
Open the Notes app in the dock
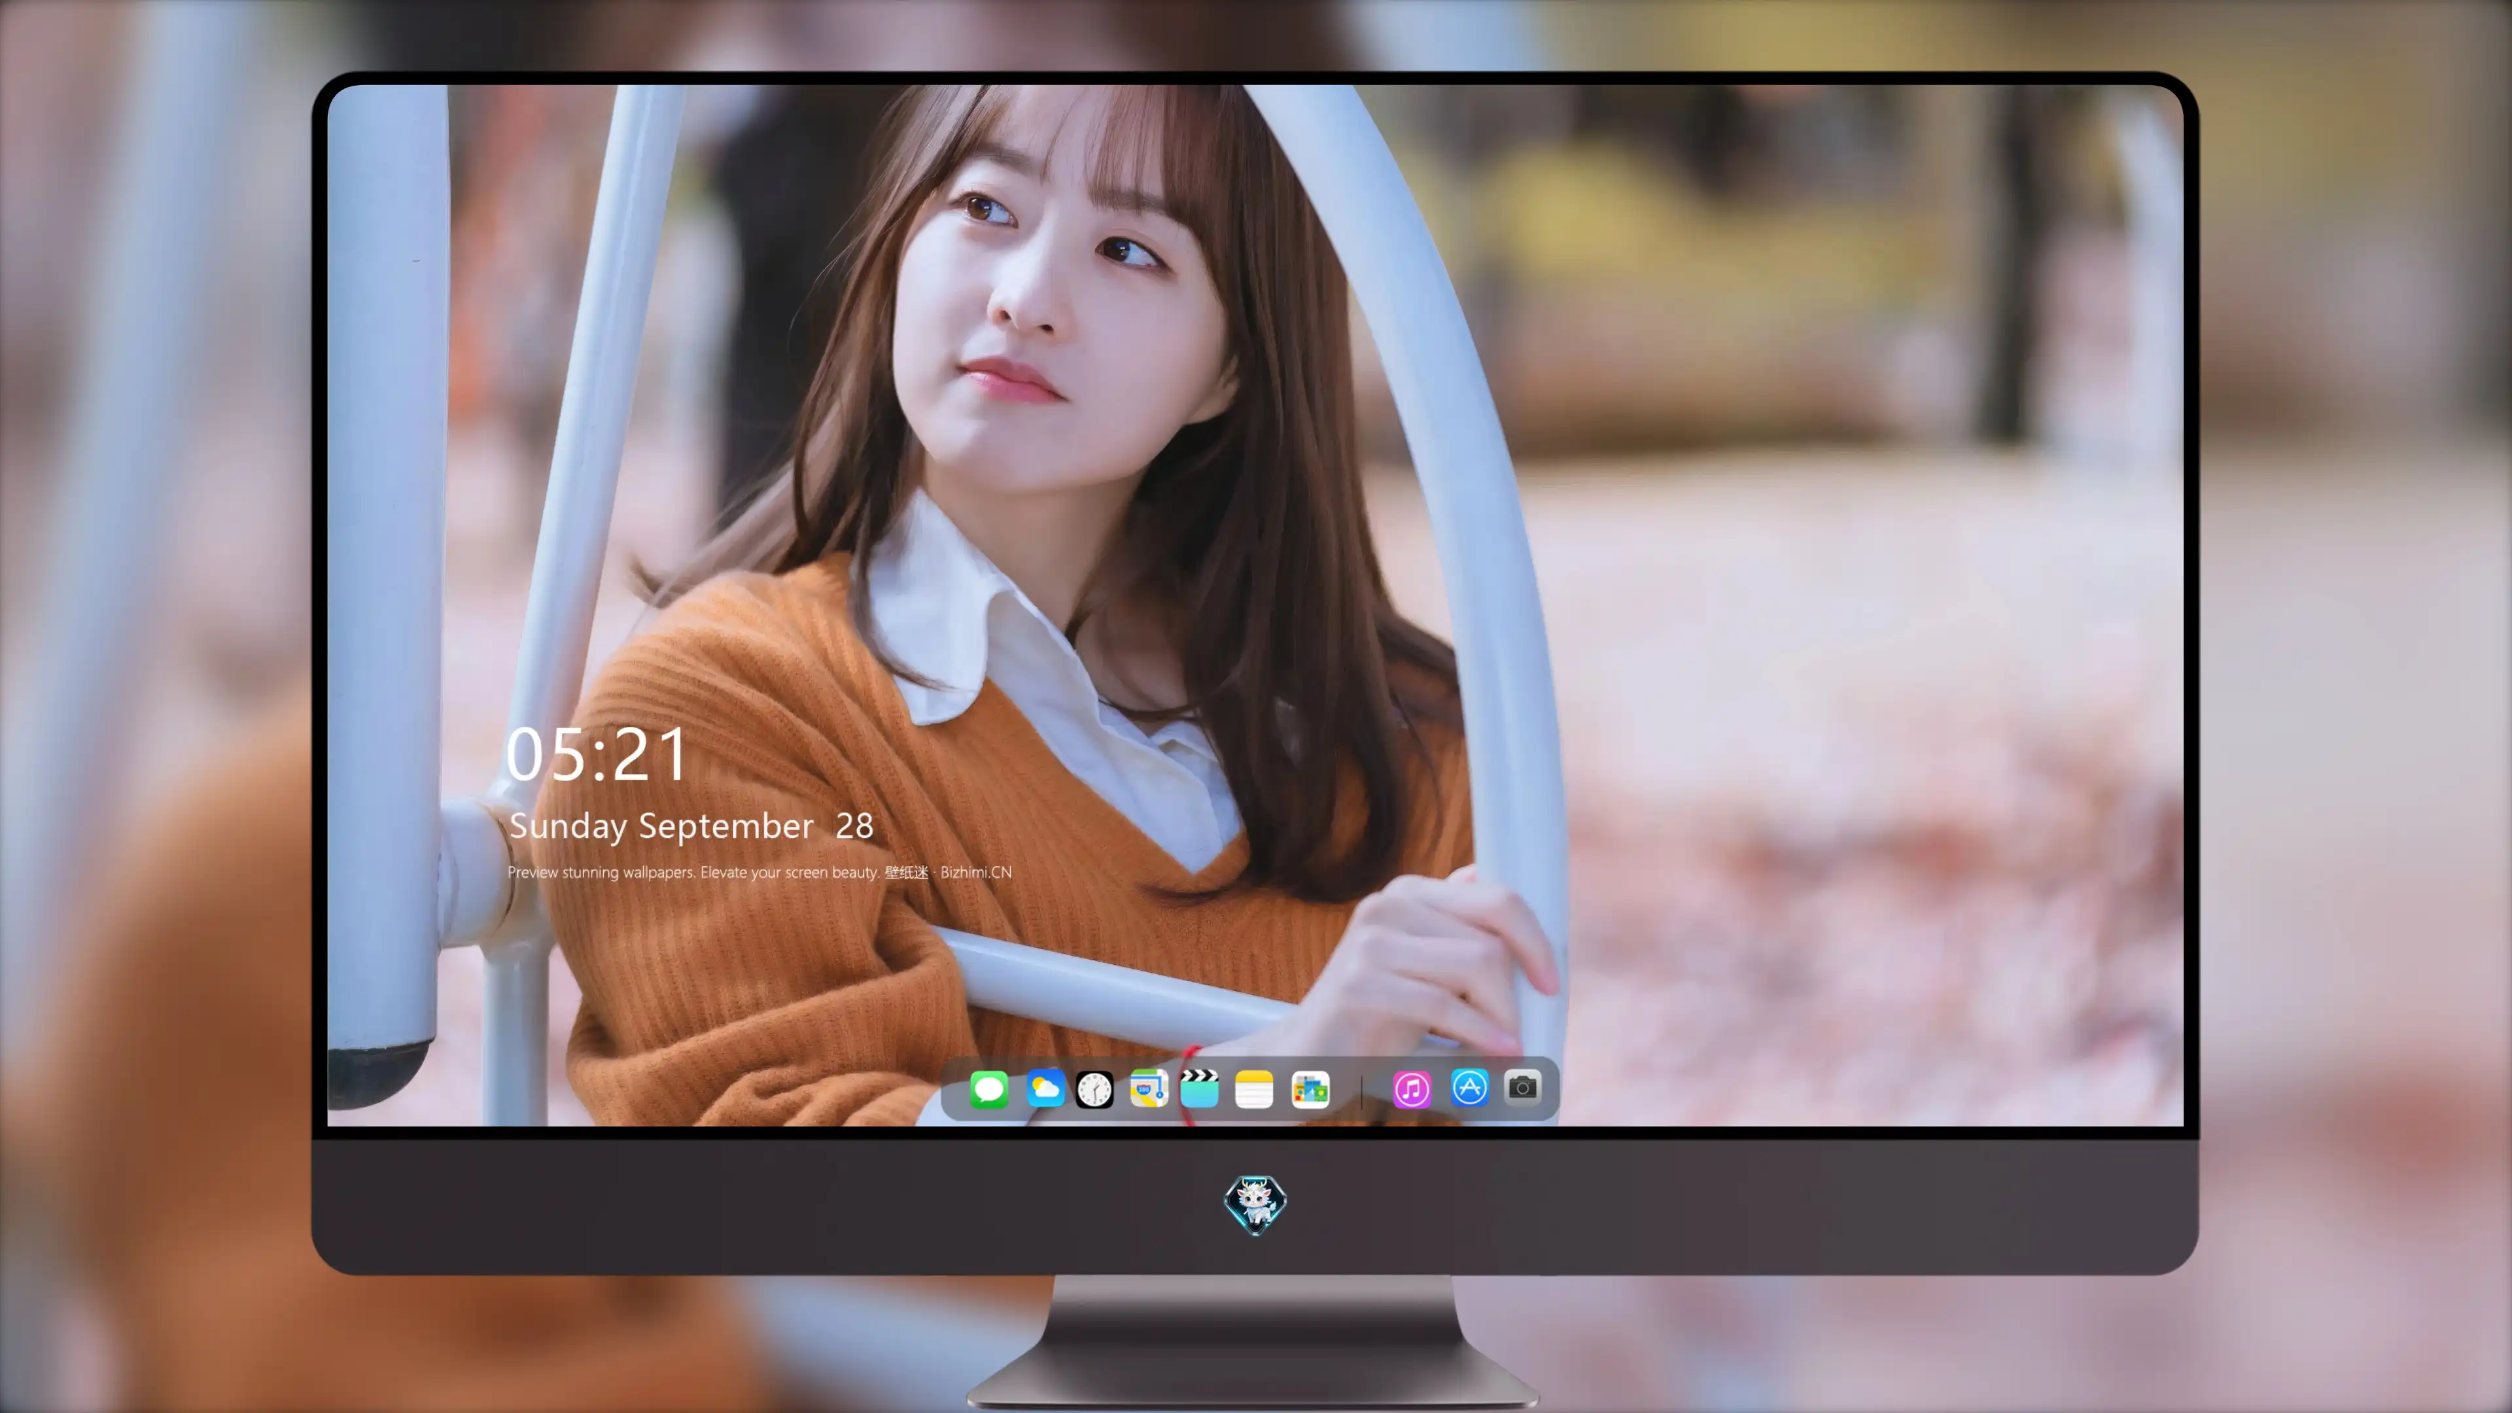(1254, 1089)
